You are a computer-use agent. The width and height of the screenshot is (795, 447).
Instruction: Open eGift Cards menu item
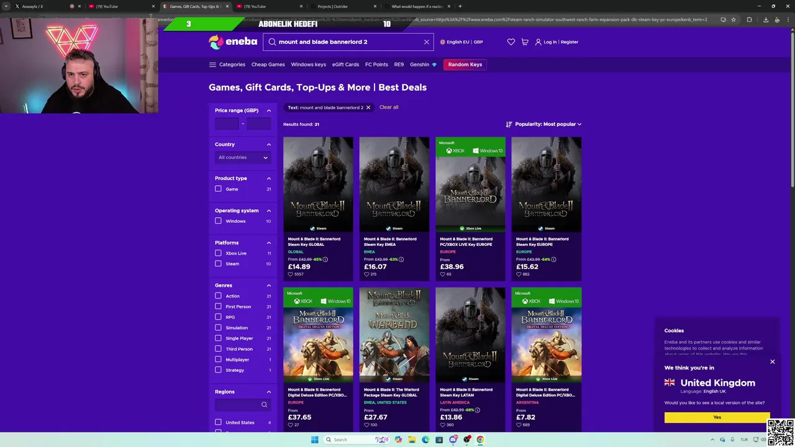(345, 65)
